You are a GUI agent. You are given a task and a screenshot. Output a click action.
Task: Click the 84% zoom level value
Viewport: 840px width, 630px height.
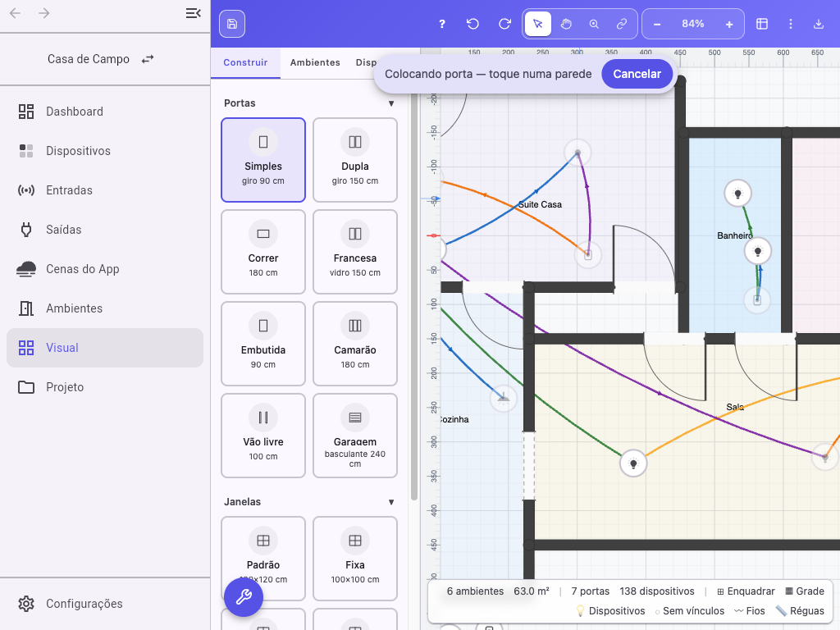(x=692, y=24)
